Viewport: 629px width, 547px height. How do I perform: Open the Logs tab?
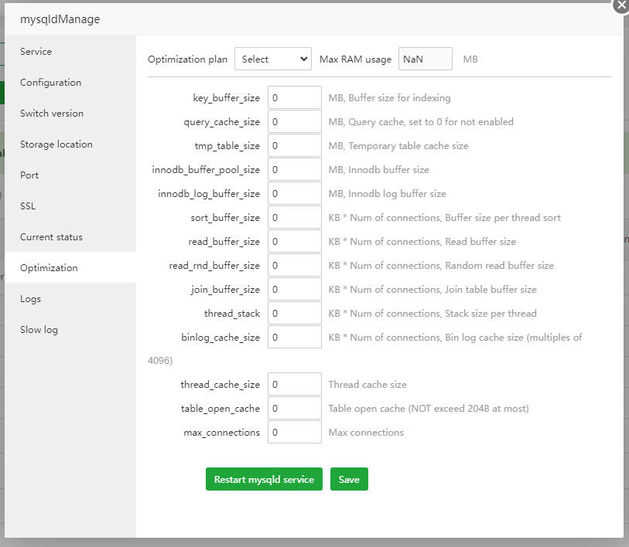(31, 299)
